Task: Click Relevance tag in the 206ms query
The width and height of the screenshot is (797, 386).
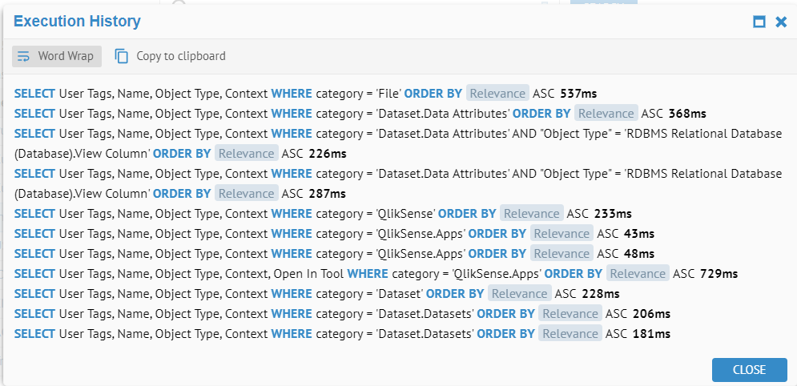Action: point(570,313)
